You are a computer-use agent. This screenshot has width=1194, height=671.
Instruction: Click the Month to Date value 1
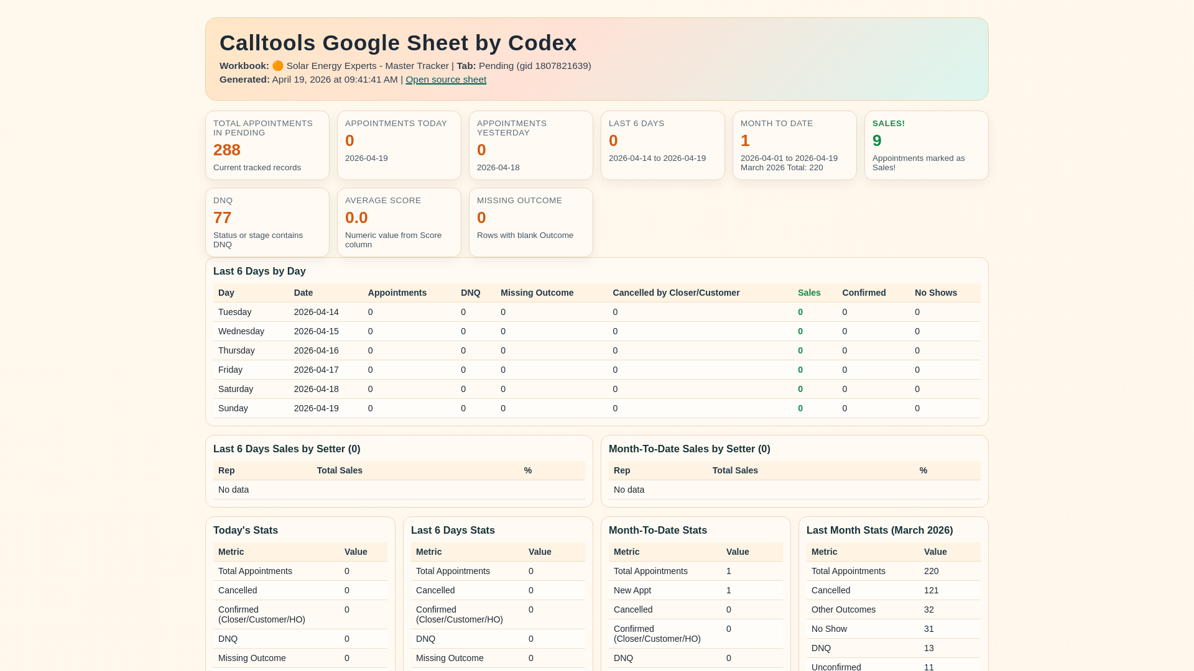coord(745,140)
